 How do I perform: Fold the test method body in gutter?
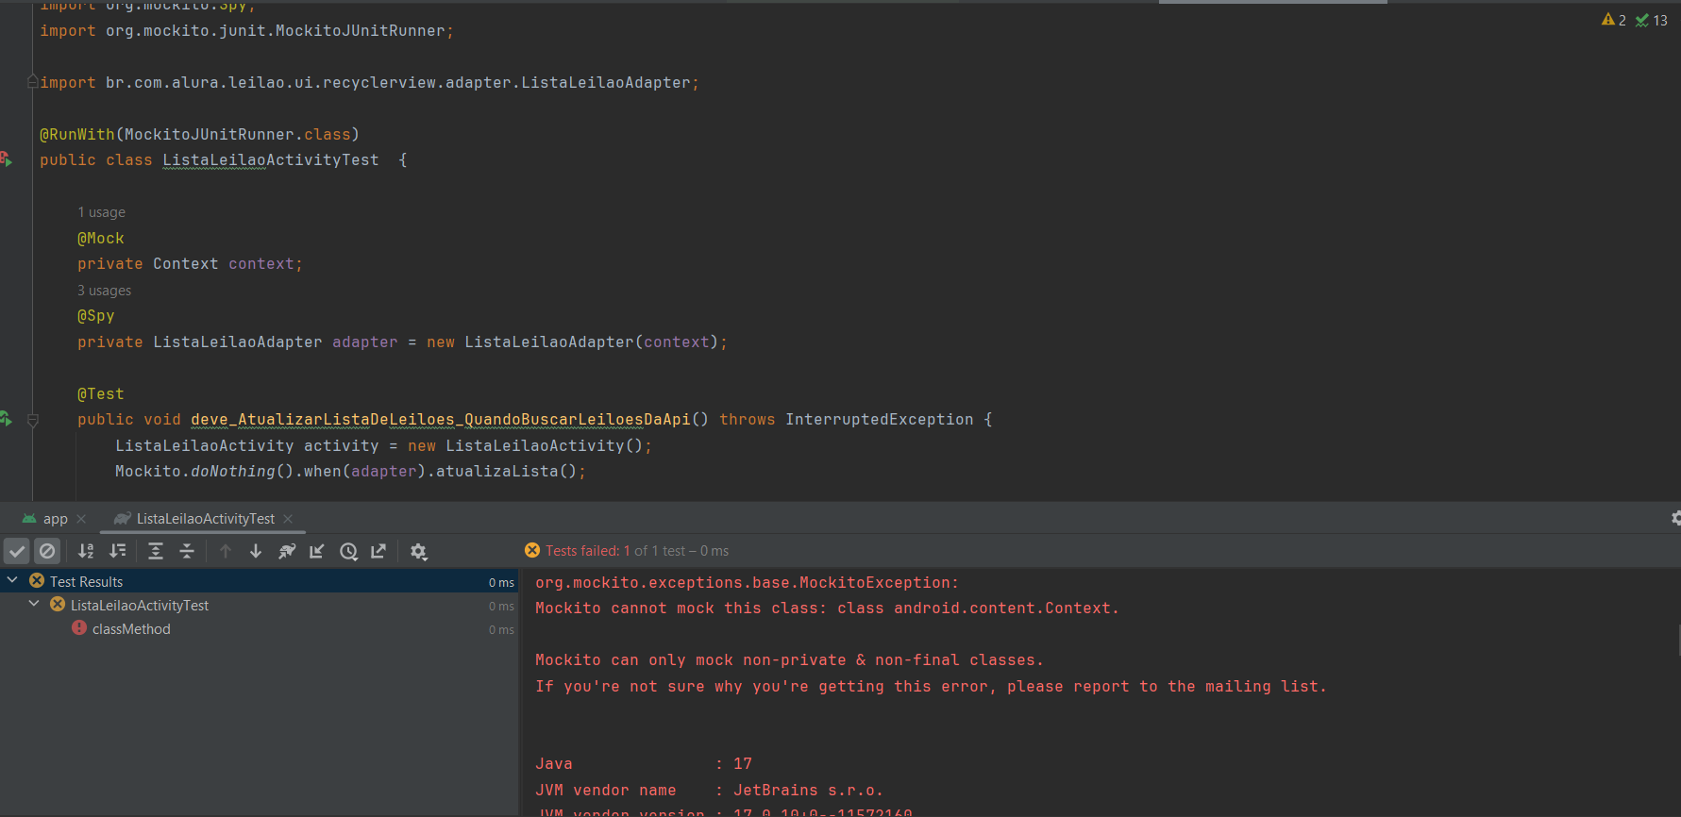click(x=33, y=421)
